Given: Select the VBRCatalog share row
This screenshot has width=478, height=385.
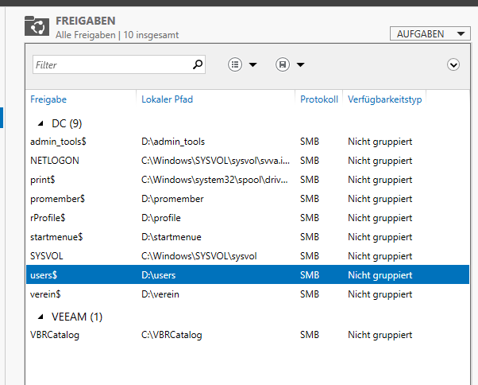Looking at the screenshot, I should (x=248, y=335).
